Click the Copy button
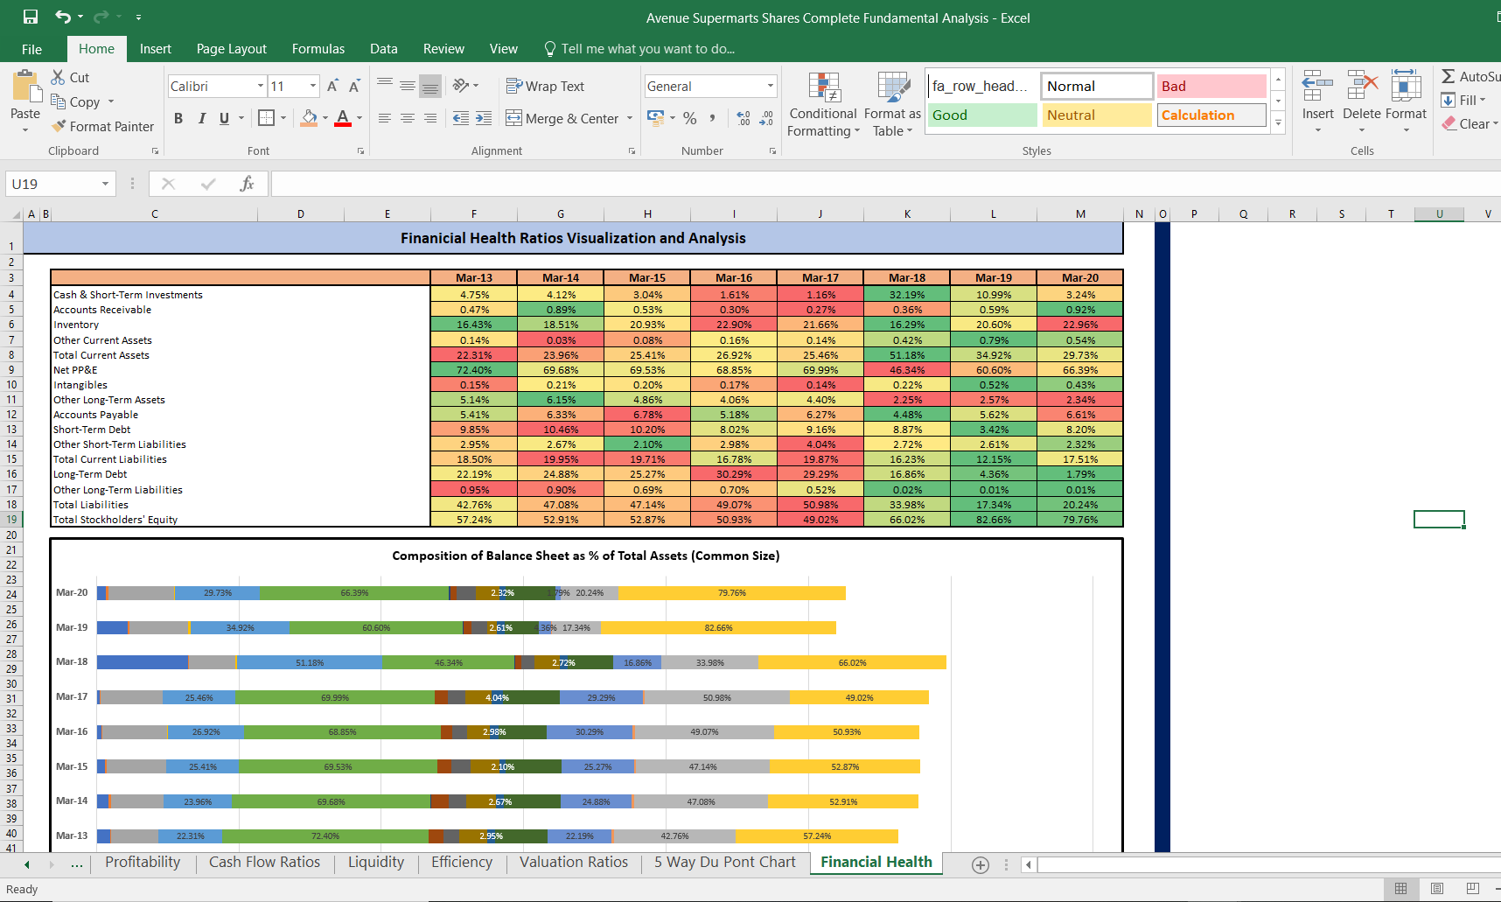 click(x=76, y=101)
